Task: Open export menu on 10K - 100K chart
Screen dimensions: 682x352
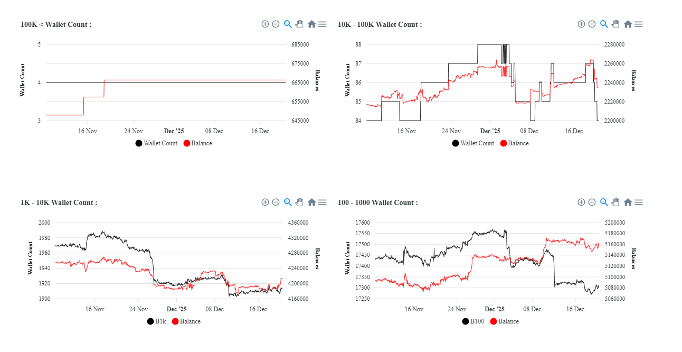Action: [638, 24]
